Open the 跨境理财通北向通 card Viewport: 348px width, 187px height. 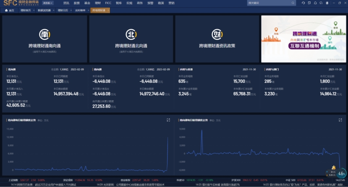tap(131, 39)
